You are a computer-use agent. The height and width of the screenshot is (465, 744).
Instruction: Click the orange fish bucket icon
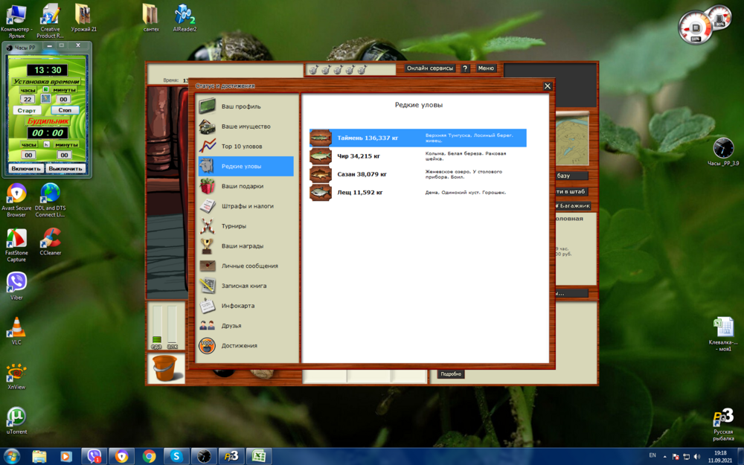pos(165,368)
